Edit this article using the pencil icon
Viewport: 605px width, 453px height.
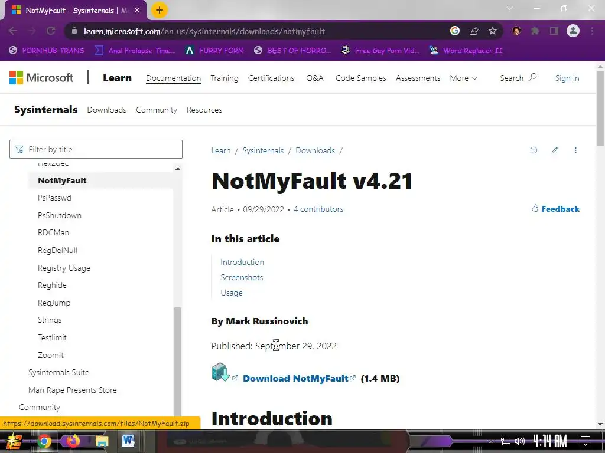[555, 150]
